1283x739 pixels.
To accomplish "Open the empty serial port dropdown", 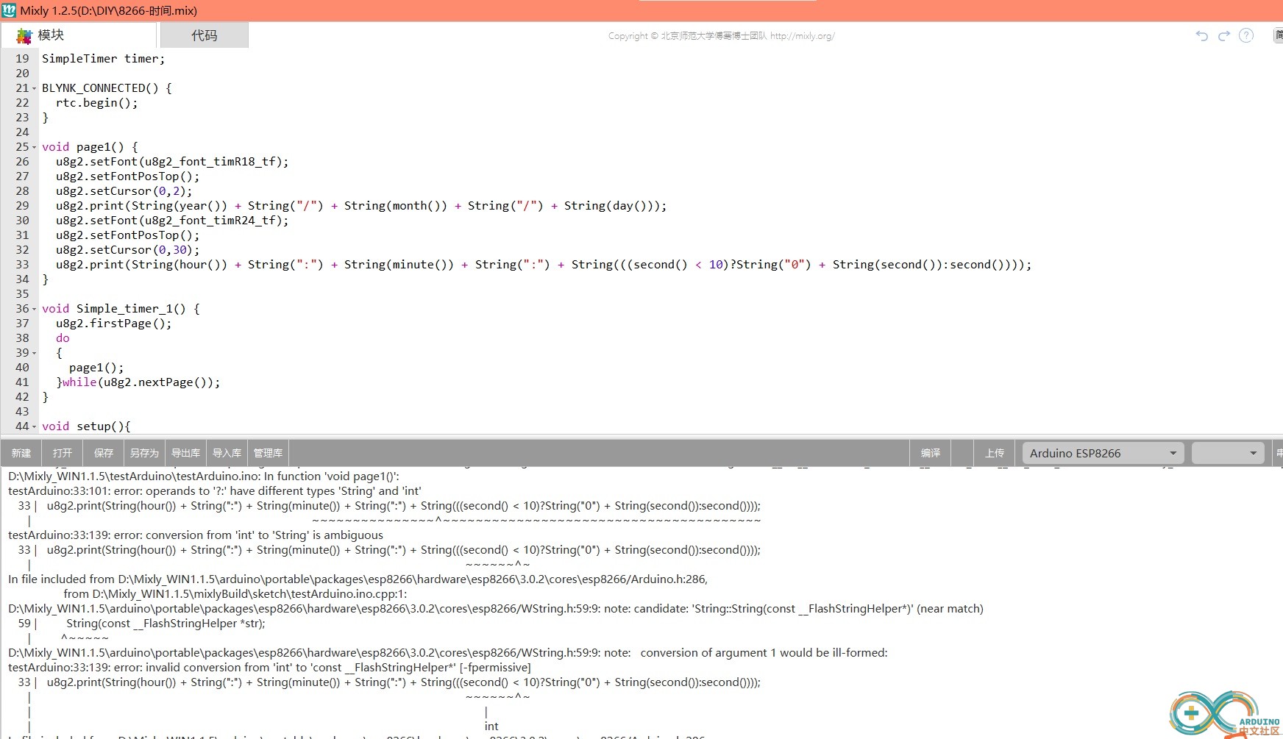I will click(1227, 453).
